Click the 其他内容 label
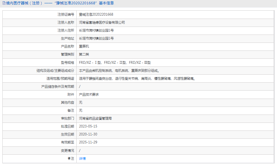Viewport: 277px width, 164px height. coord(67,102)
